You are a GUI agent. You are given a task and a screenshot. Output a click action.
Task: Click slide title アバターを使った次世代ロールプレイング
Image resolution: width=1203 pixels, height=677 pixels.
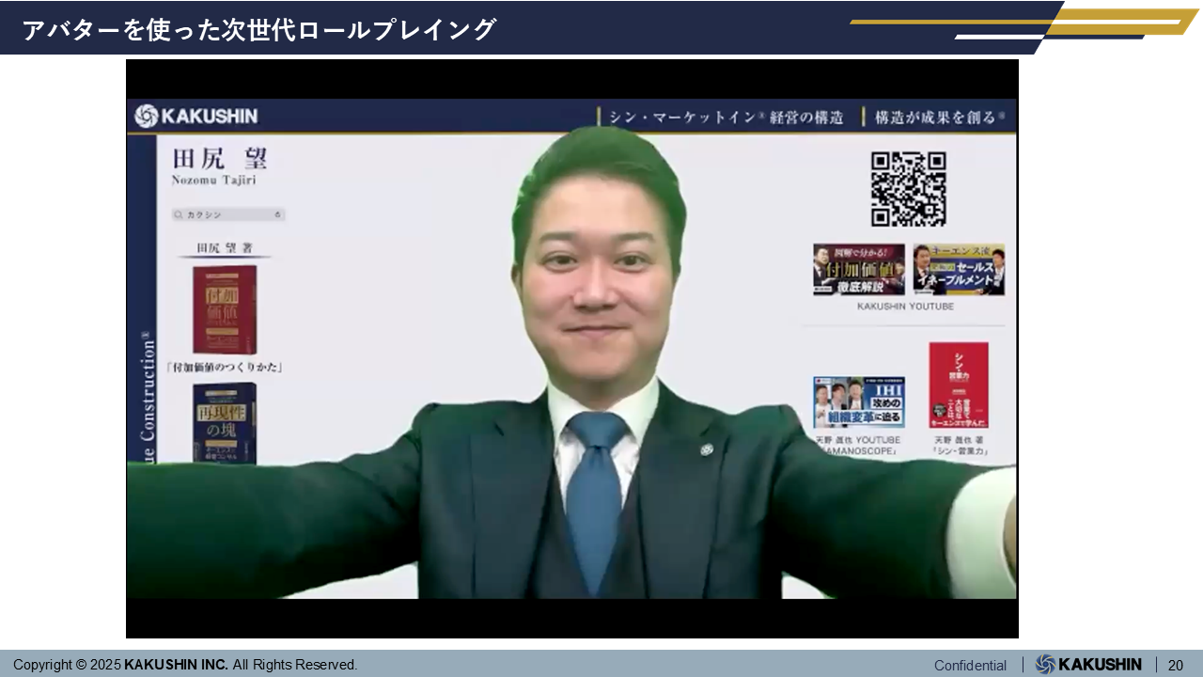[x=258, y=30]
